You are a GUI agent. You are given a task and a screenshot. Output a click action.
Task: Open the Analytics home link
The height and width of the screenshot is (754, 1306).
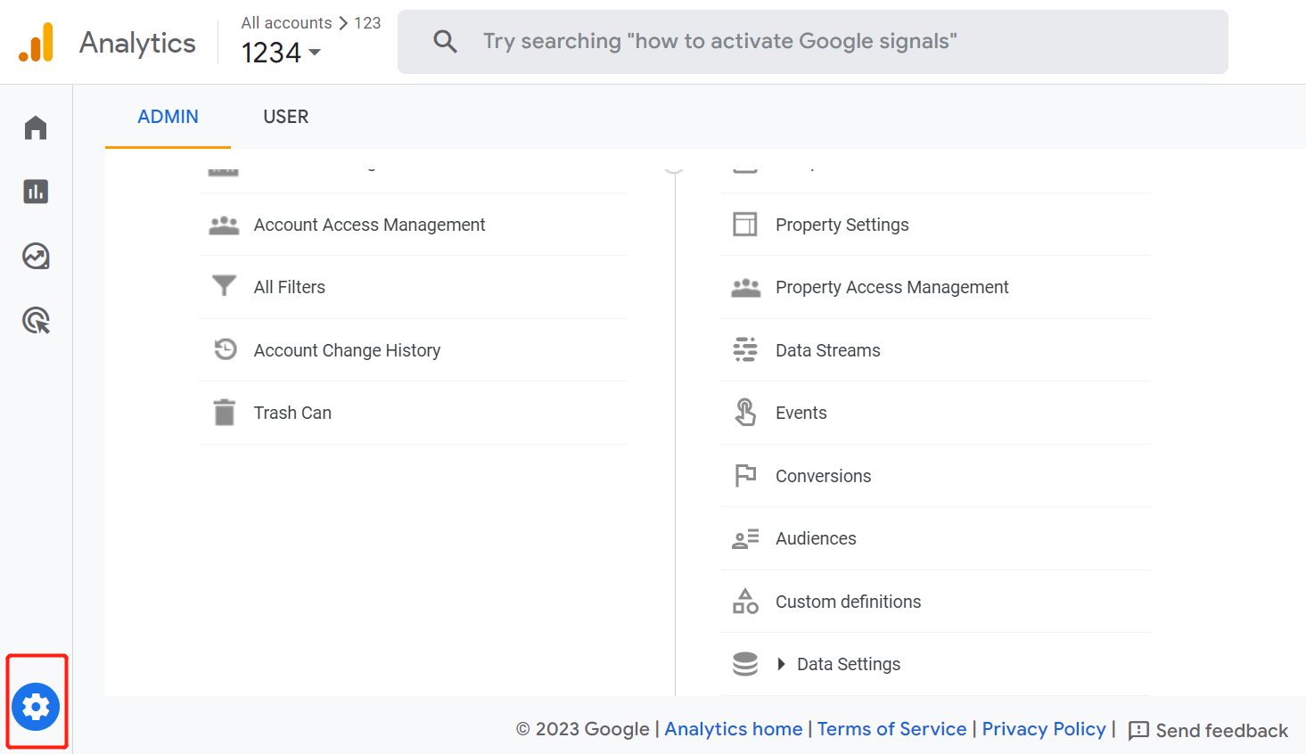733,729
